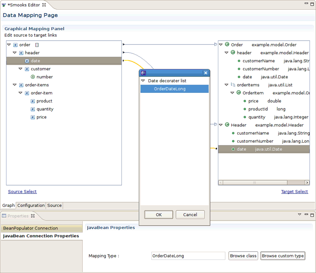Viewport: 316px width, 273px height.
Task: Click the list icon beside orderItems java.util.List
Action: pos(233,85)
